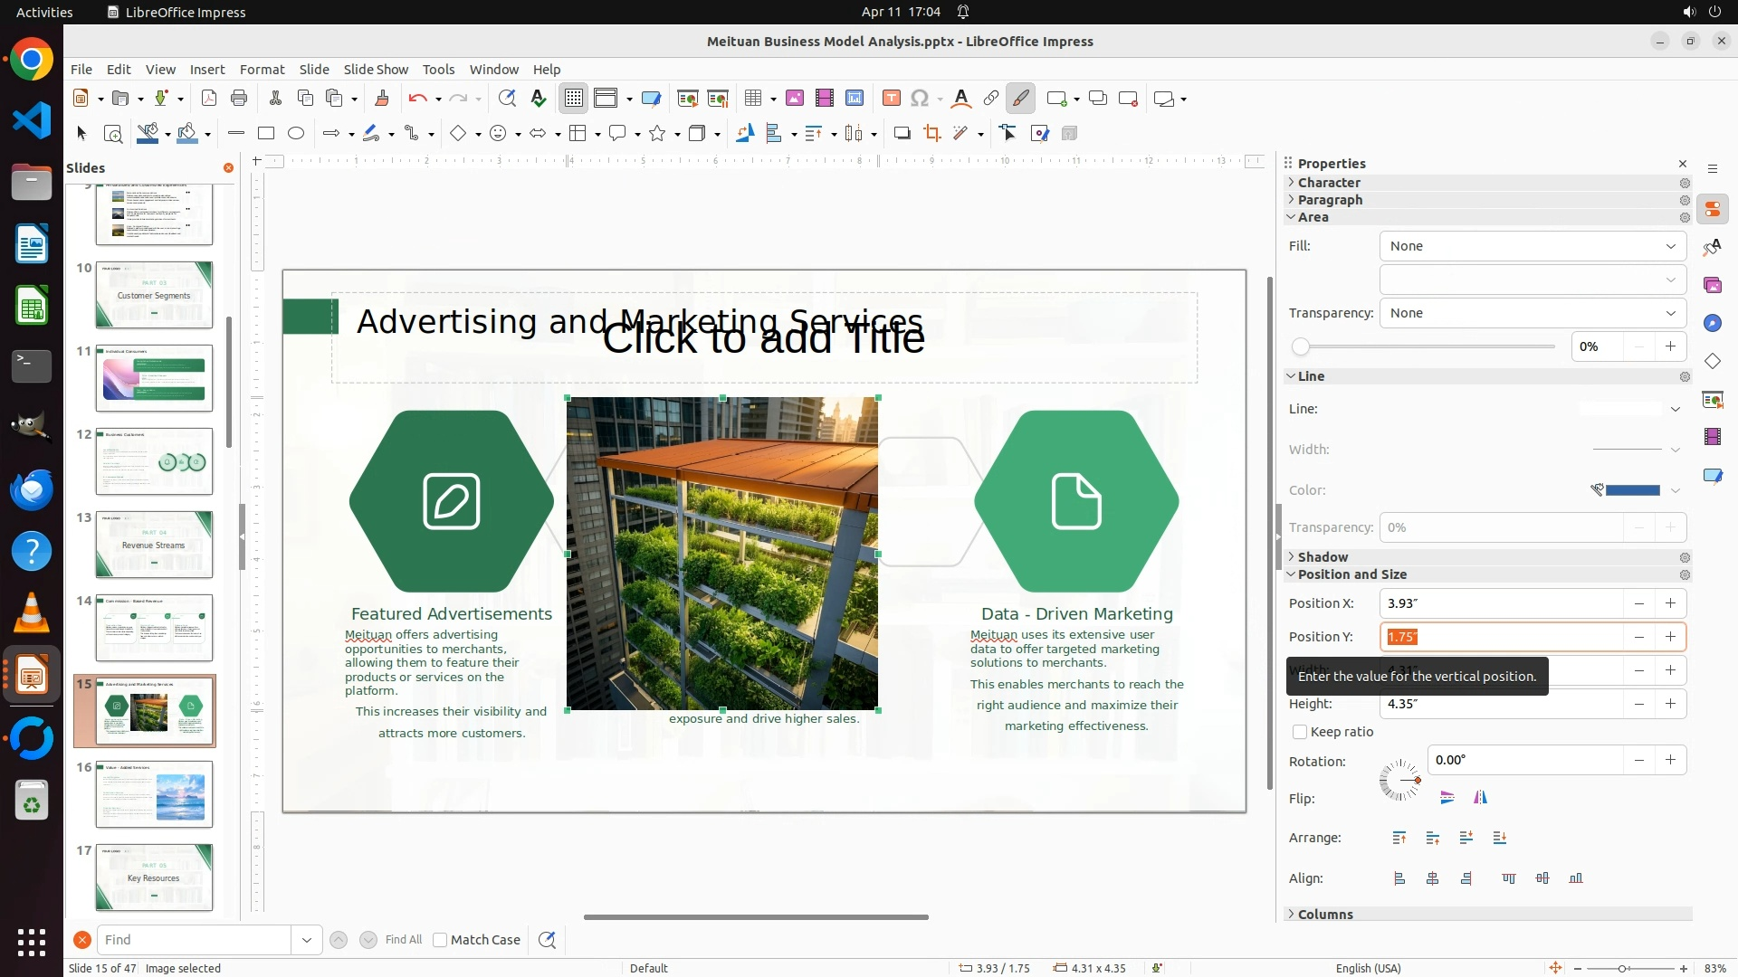Viewport: 1738px width, 977px height.
Task: Click the line Color swatch
Action: (1632, 490)
